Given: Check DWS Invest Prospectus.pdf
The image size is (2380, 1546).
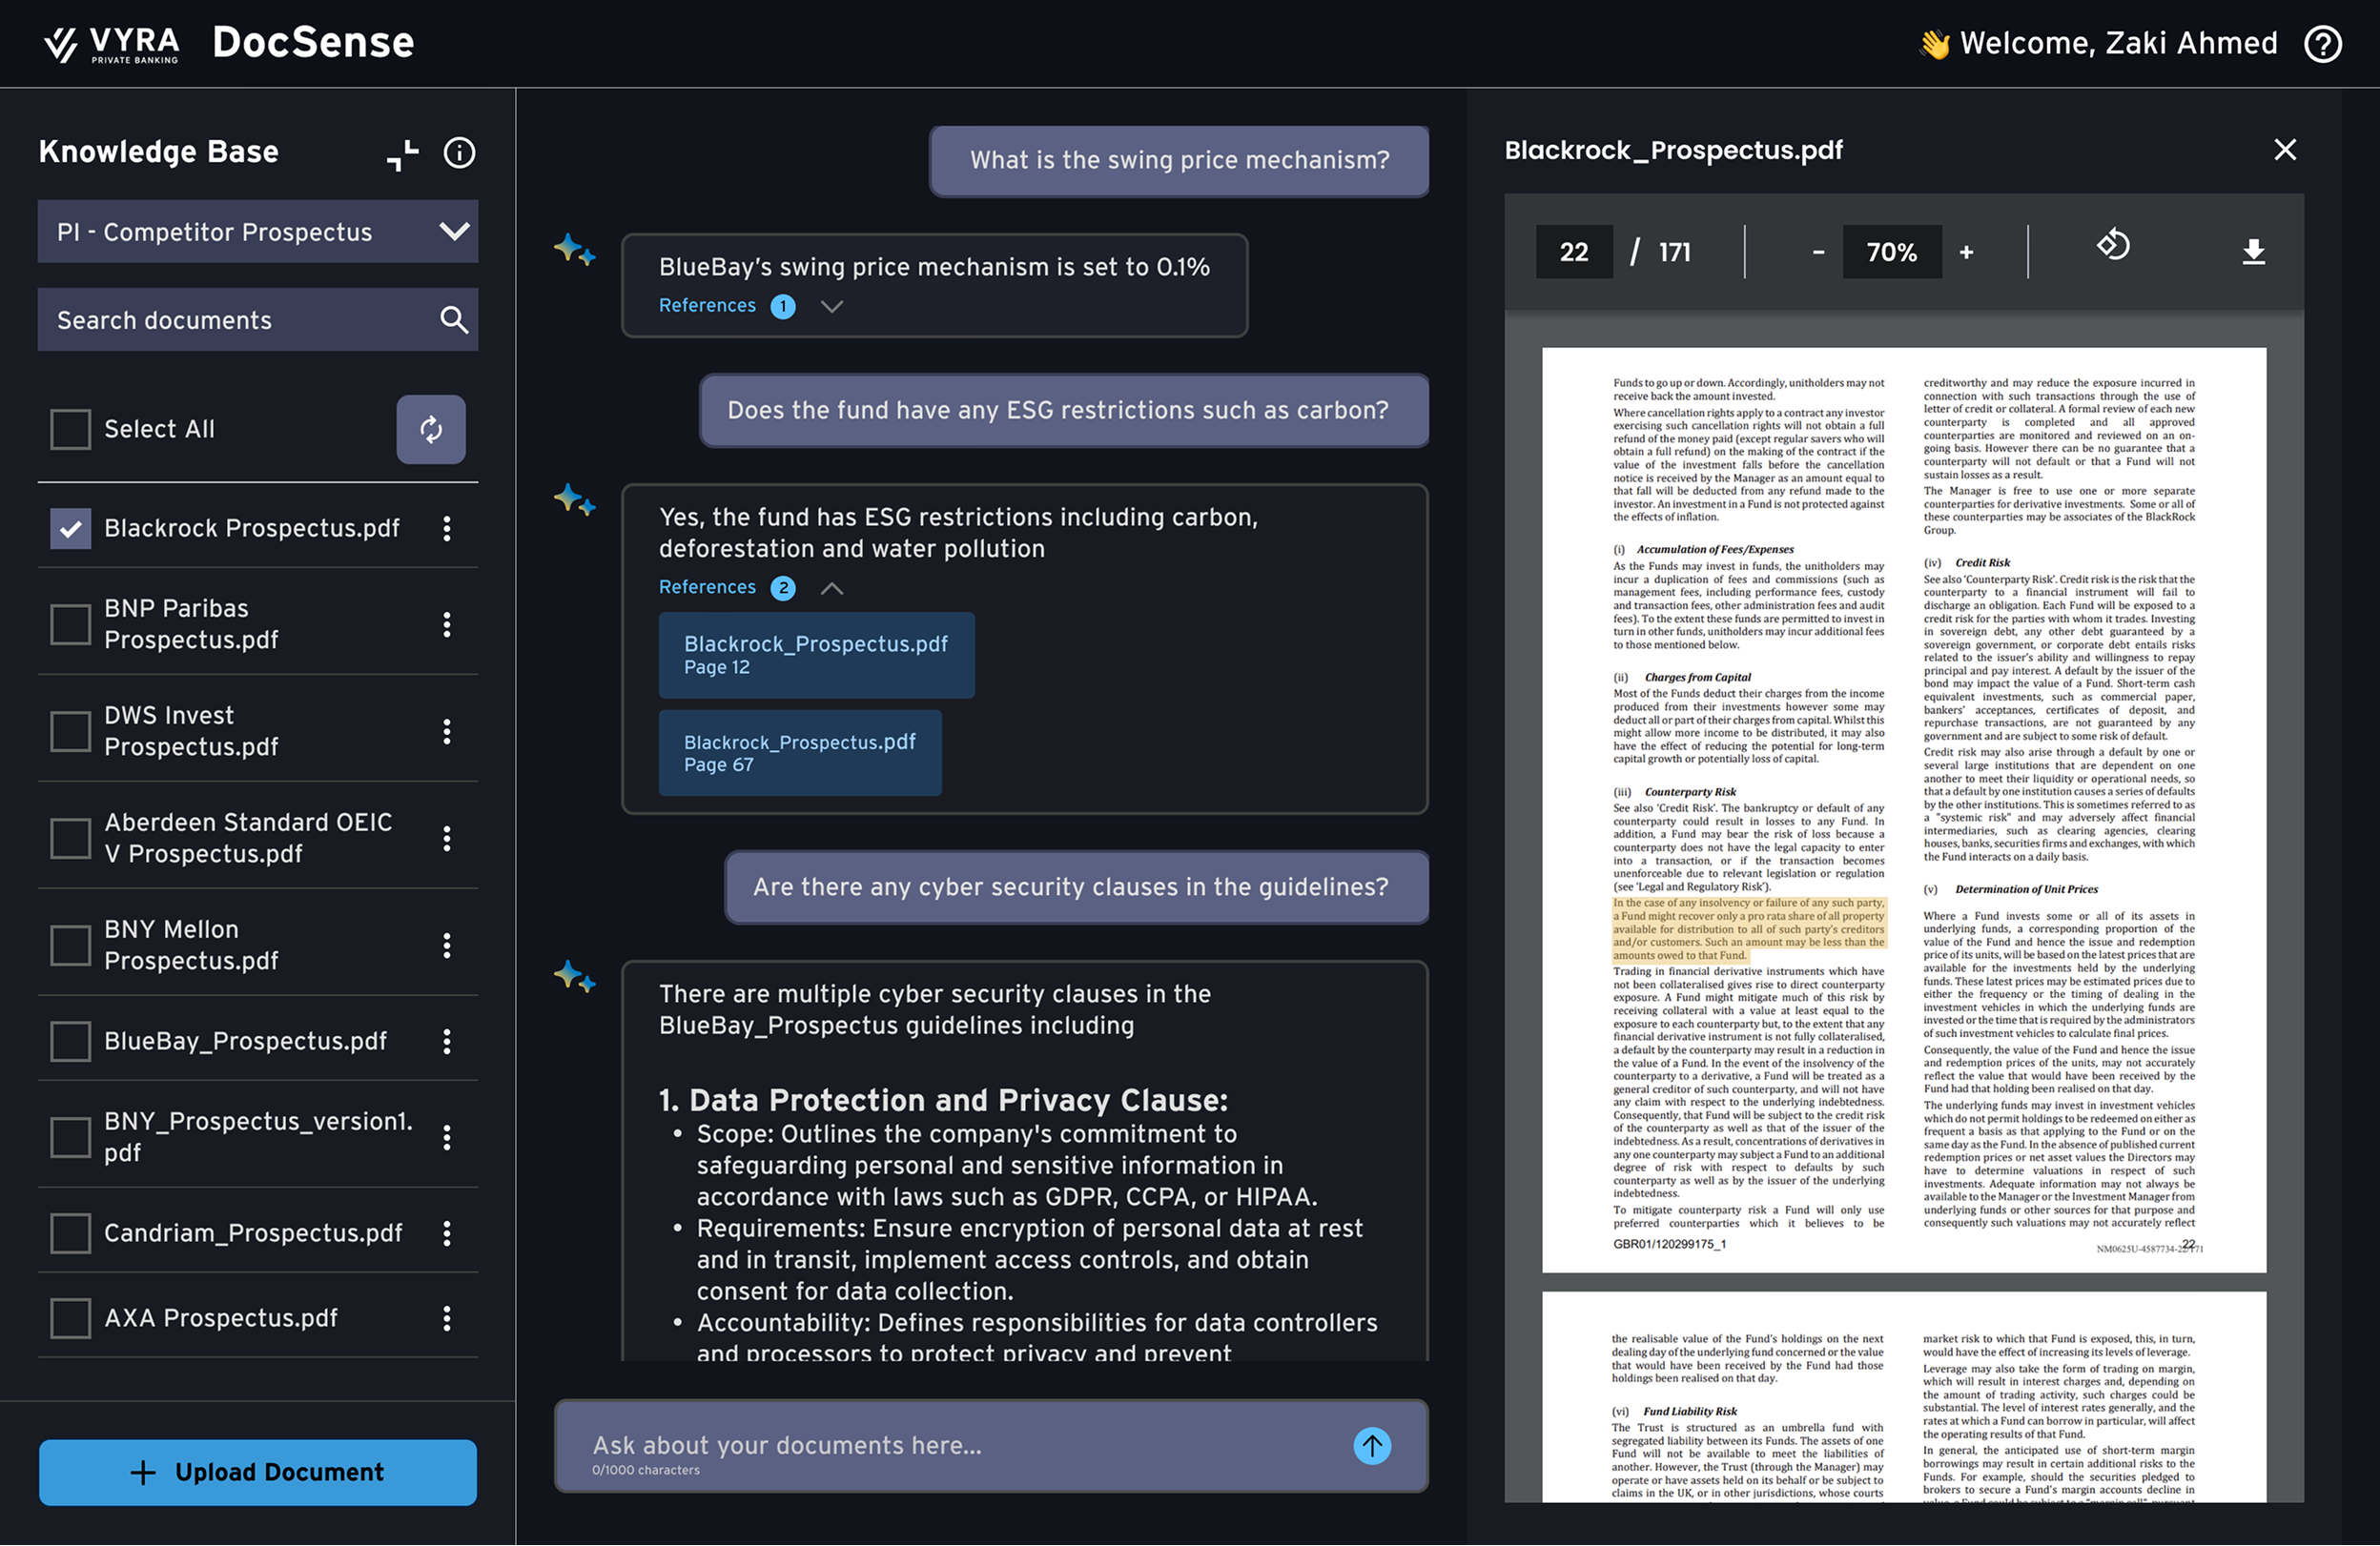Looking at the screenshot, I should [x=71, y=731].
